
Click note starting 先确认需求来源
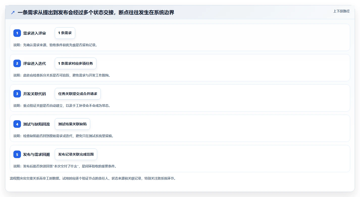[x=55, y=45]
